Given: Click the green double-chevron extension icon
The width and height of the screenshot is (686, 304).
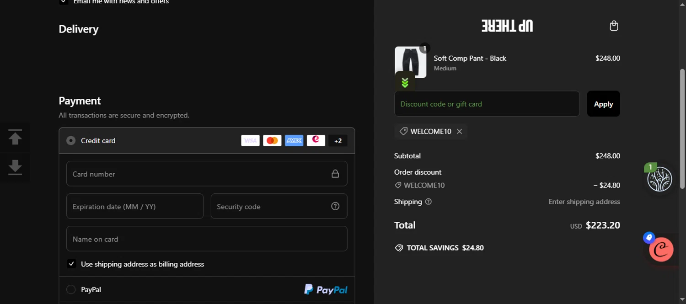Looking at the screenshot, I should (x=405, y=82).
